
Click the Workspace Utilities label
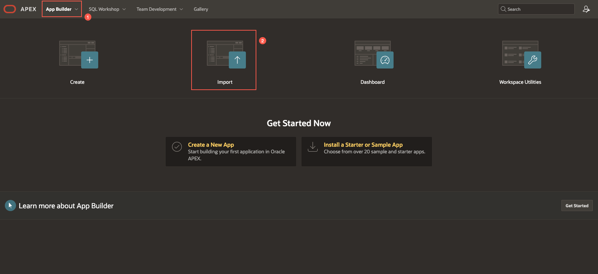click(x=520, y=82)
